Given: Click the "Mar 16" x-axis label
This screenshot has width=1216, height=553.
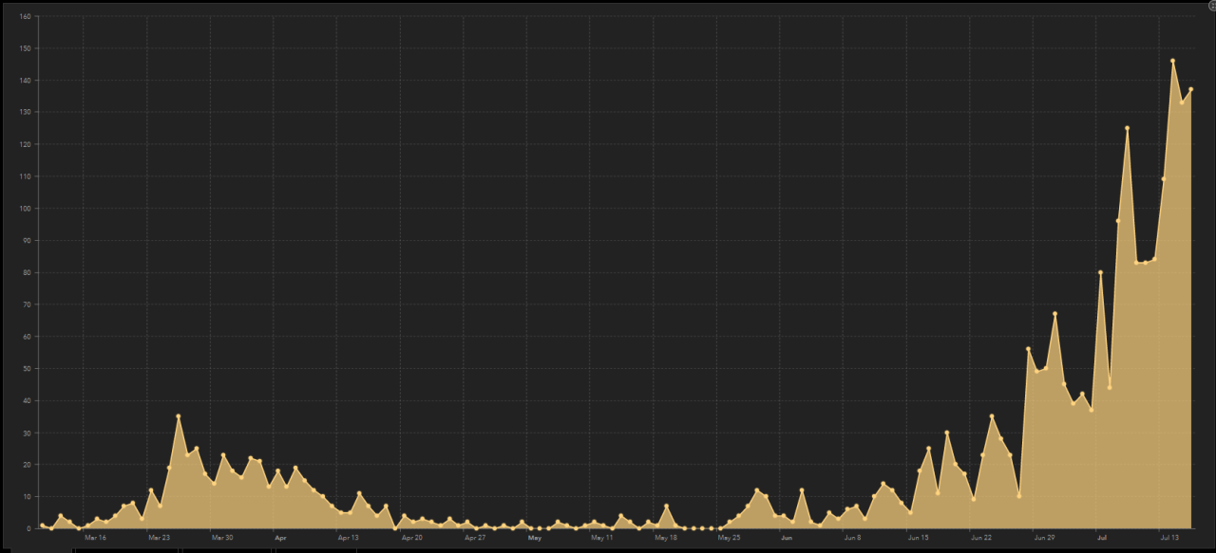Looking at the screenshot, I should coord(95,538).
